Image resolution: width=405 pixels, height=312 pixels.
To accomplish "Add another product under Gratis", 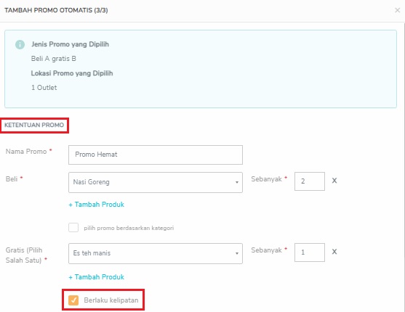I will 97,277.
